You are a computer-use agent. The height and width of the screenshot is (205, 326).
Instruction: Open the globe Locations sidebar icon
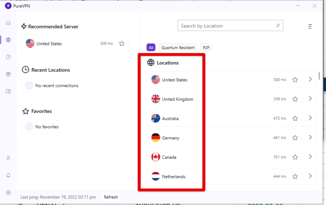click(x=8, y=40)
